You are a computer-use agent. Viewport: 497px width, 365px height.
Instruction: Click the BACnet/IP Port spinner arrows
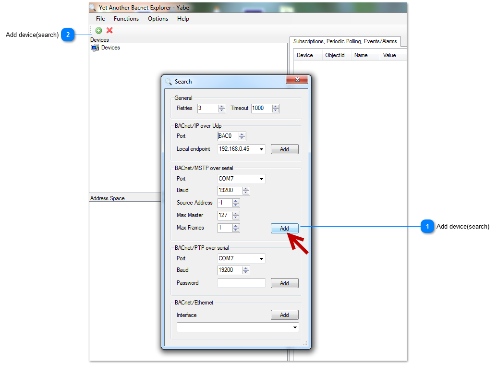coord(242,136)
